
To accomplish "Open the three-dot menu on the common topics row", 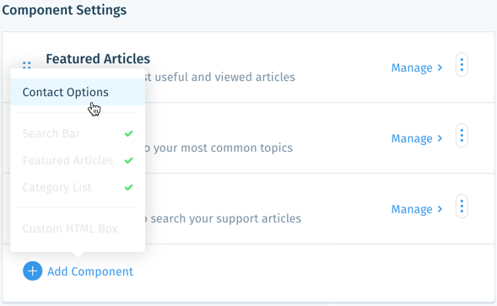I will click(x=462, y=136).
